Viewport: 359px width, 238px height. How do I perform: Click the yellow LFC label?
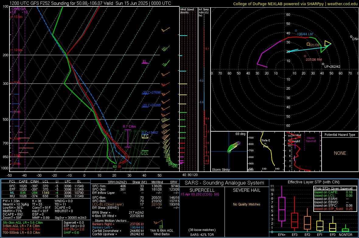(145, 136)
